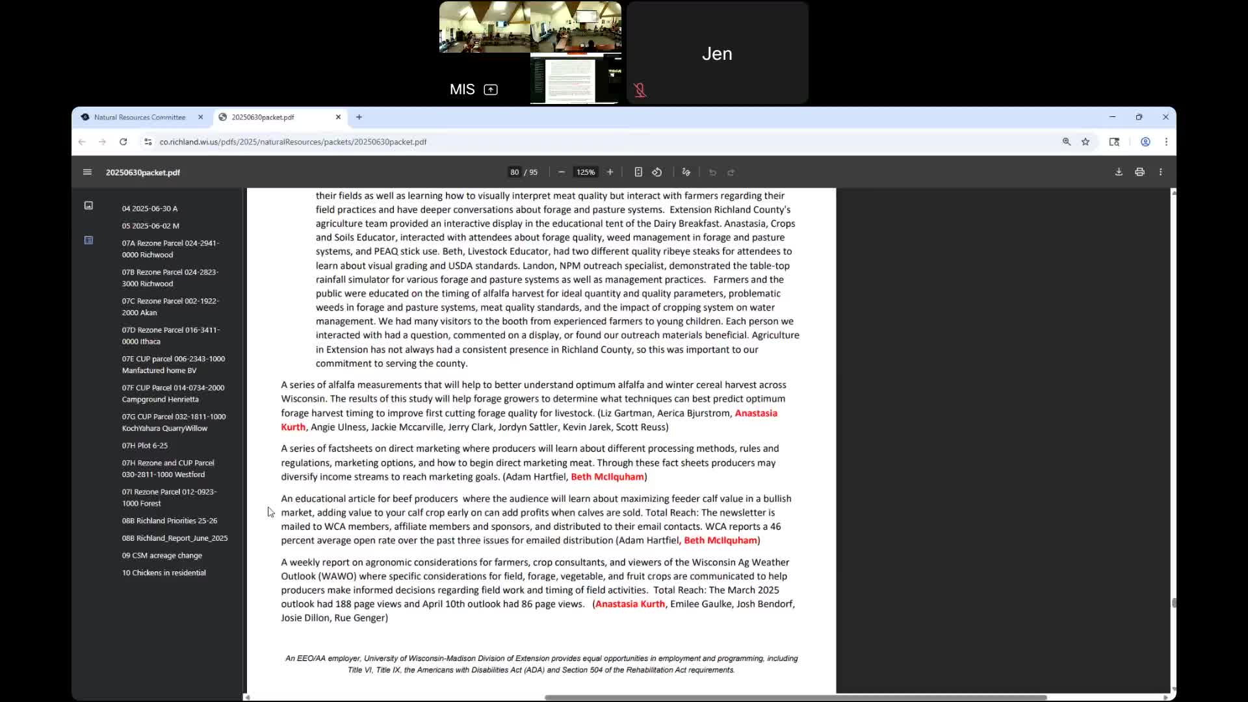Open 09 CSM acreage change bookmark
The width and height of the screenshot is (1248, 702).
tap(162, 556)
